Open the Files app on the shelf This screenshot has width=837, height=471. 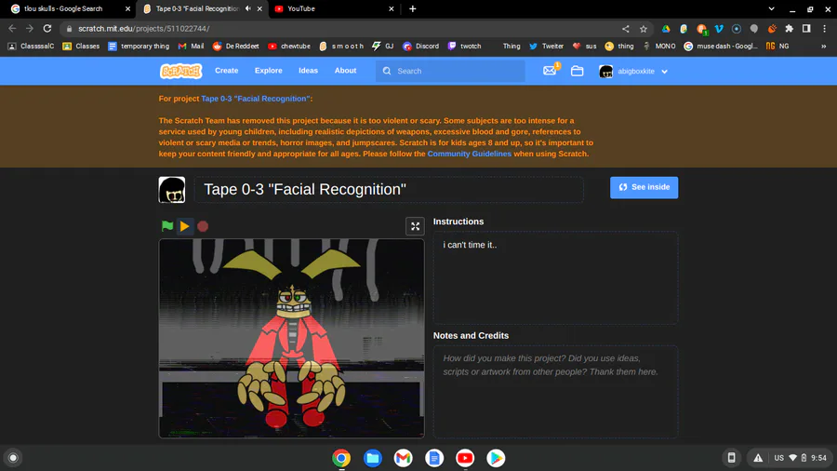click(373, 458)
